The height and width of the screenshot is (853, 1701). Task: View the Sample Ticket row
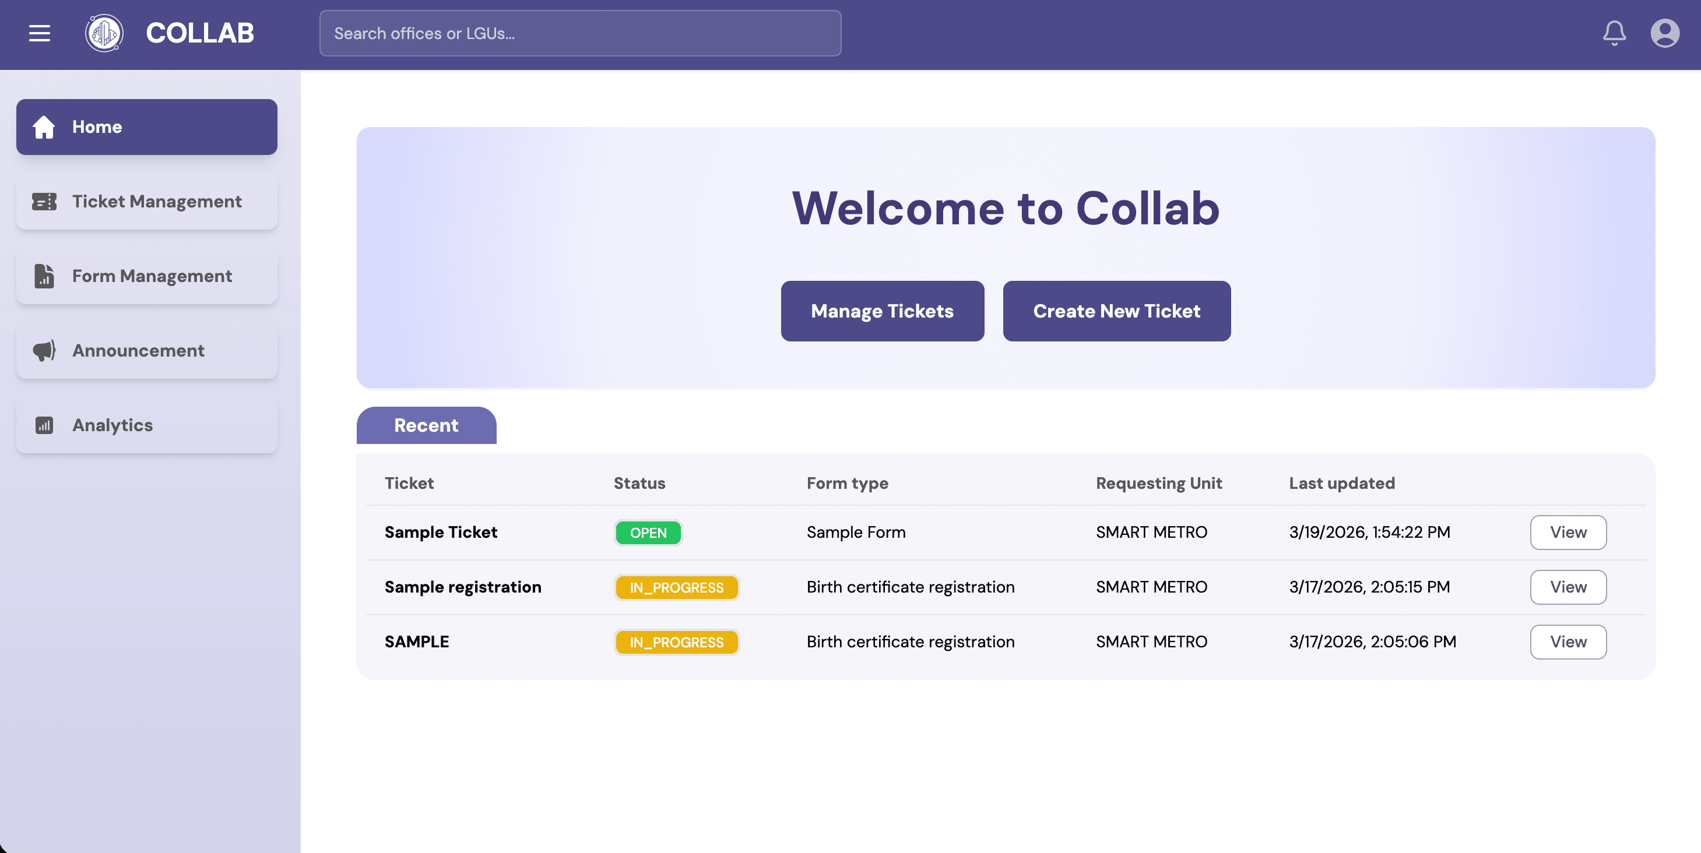click(1568, 532)
